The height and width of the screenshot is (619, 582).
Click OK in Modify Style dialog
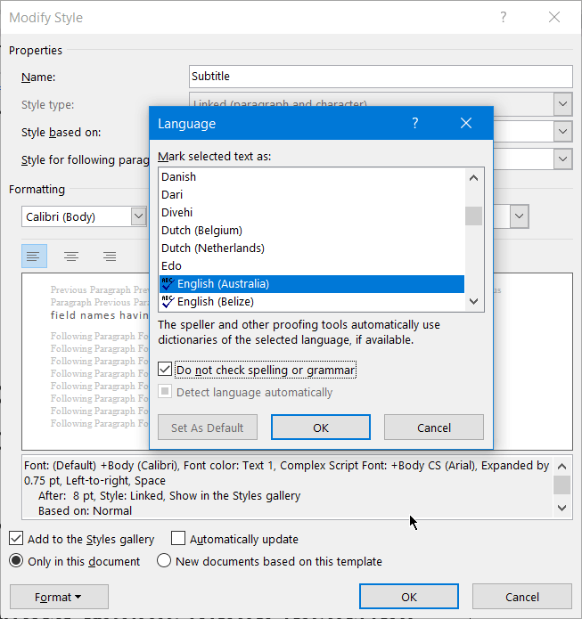[x=409, y=597]
